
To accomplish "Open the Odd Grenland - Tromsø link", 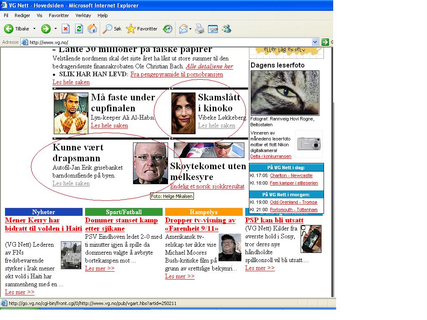I will pyautogui.click(x=293, y=202).
